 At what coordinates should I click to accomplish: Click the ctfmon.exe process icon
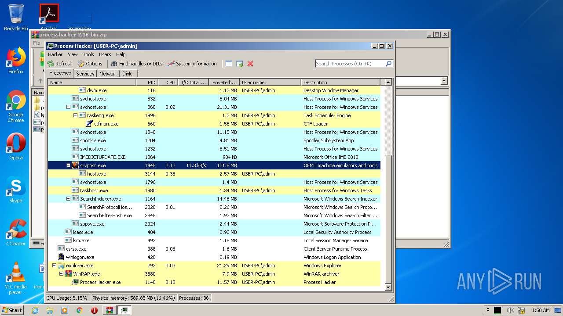click(89, 124)
